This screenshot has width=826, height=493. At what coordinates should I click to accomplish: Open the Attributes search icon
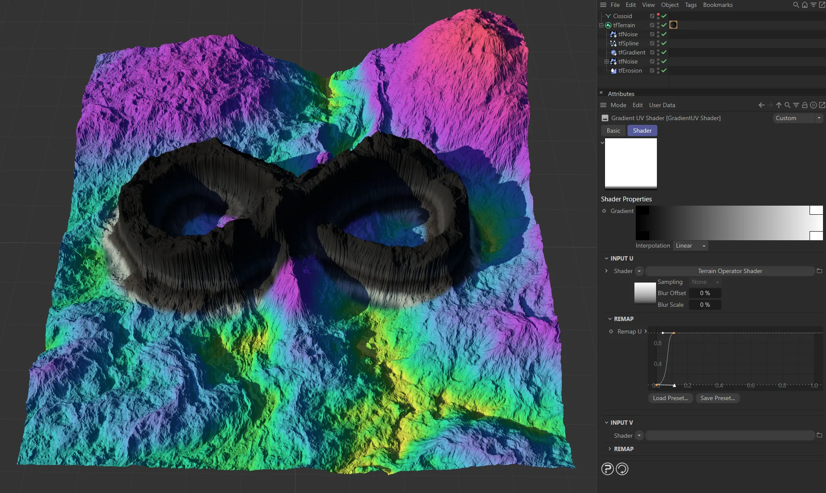click(788, 105)
